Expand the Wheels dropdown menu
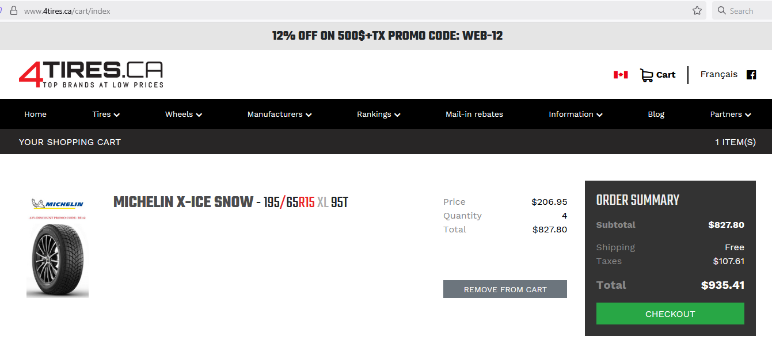The image size is (772, 363). [x=184, y=114]
